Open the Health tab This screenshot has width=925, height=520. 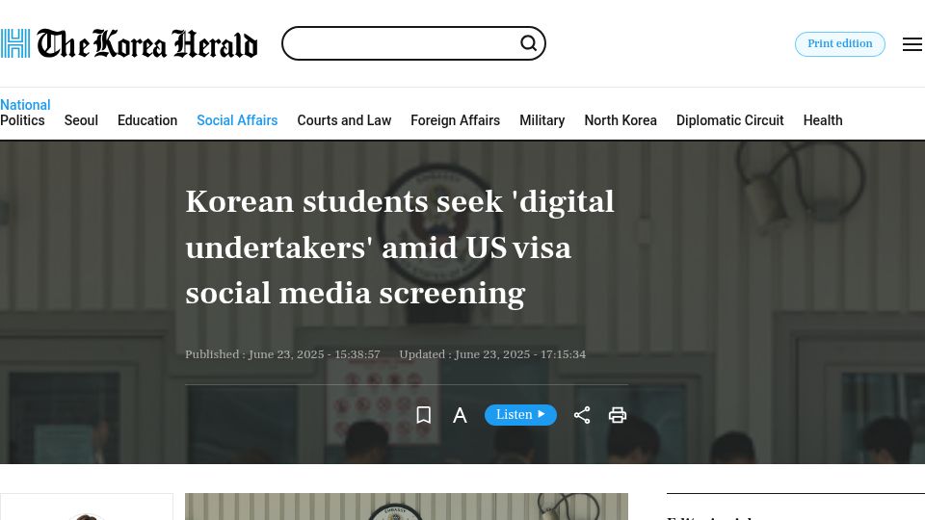823,120
